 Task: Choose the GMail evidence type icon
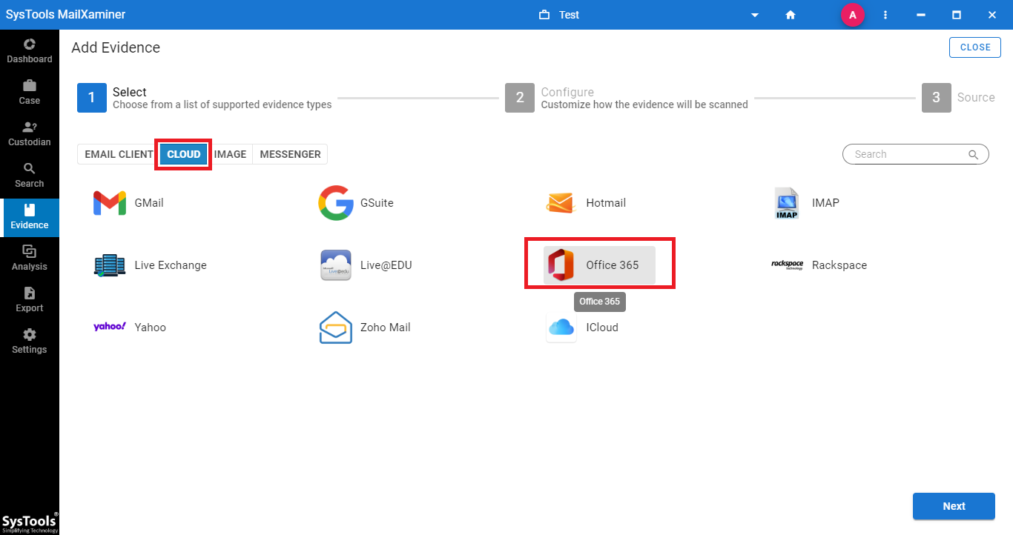[x=110, y=203]
